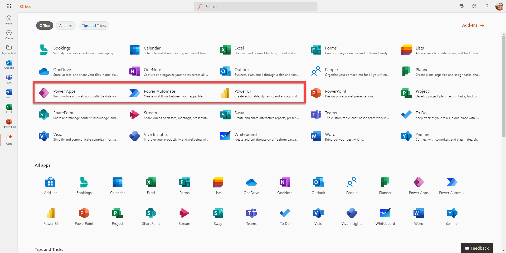Viewport: 506px width, 253px height.
Task: Open the user profile picture
Action: (499, 6)
